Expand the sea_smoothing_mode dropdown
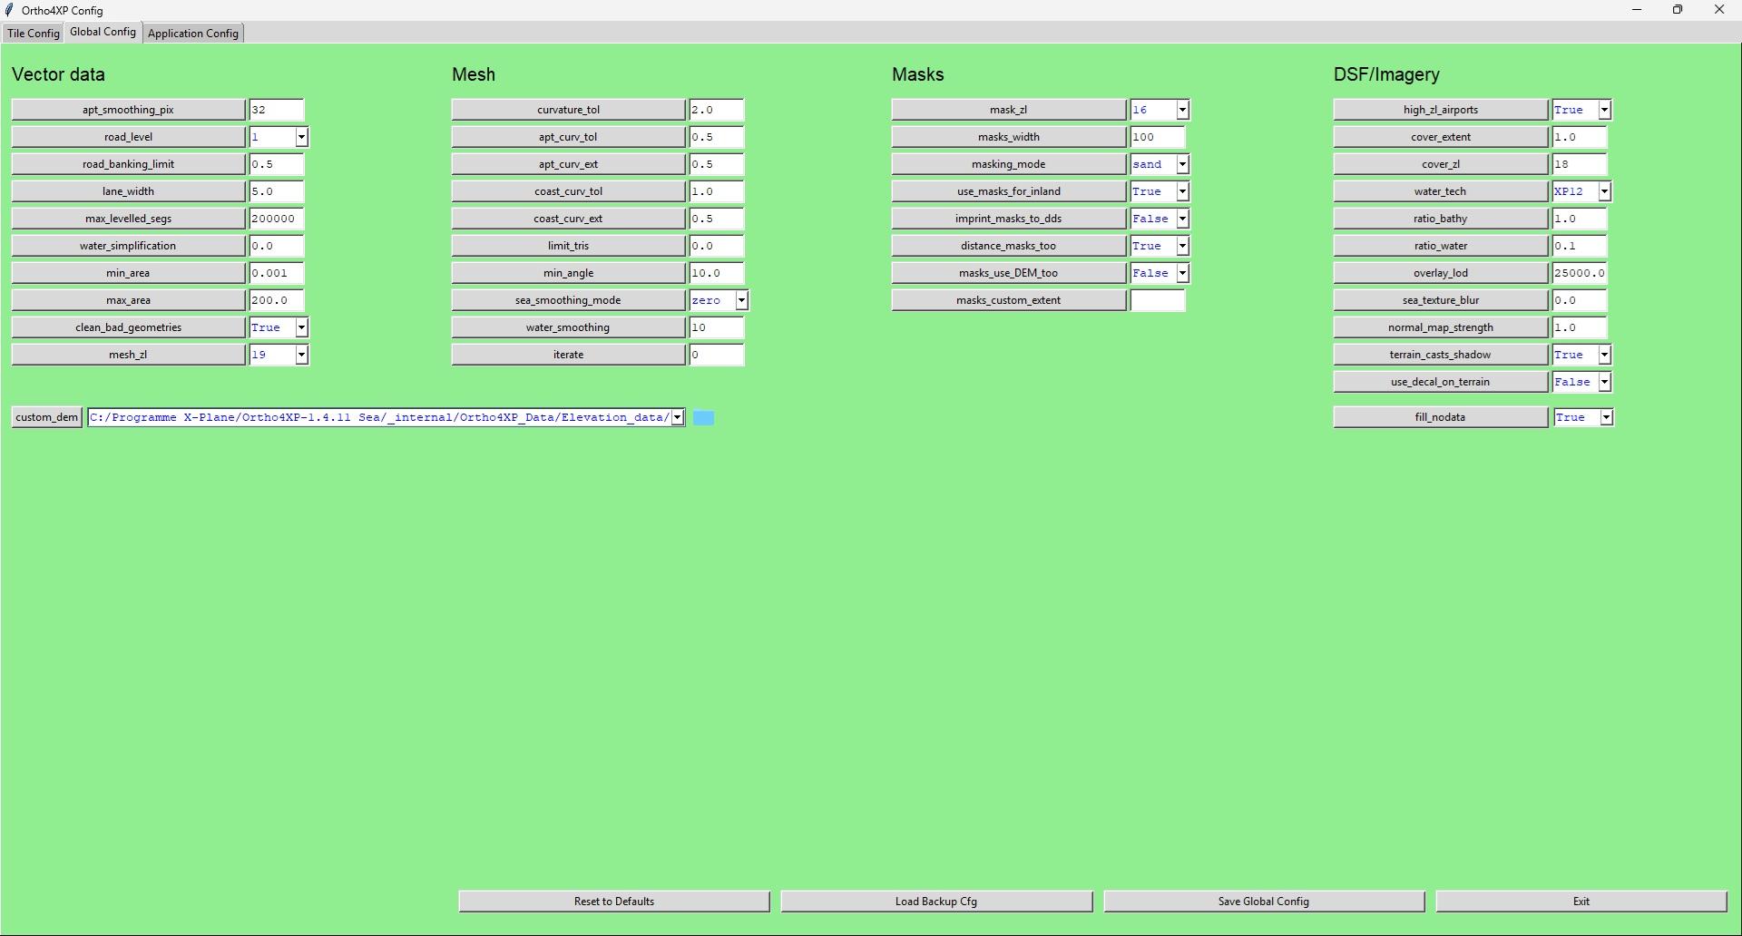The height and width of the screenshot is (936, 1742). (x=741, y=300)
